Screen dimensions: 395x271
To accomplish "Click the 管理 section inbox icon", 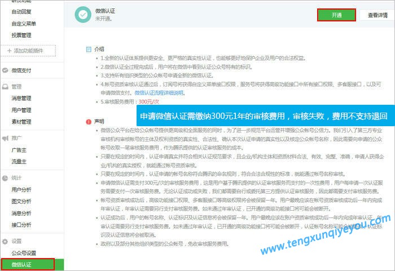I will coord(5,87).
